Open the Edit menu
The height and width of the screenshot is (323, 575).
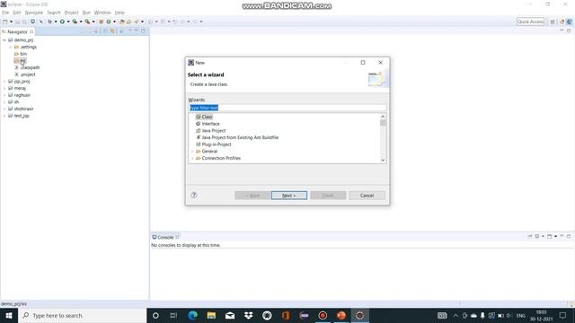coord(17,13)
